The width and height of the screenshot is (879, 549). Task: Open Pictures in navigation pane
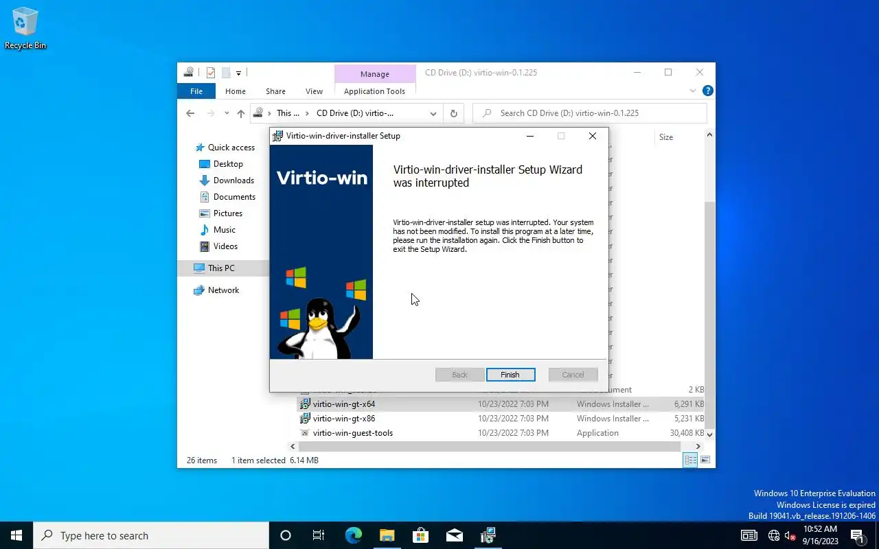[228, 213]
